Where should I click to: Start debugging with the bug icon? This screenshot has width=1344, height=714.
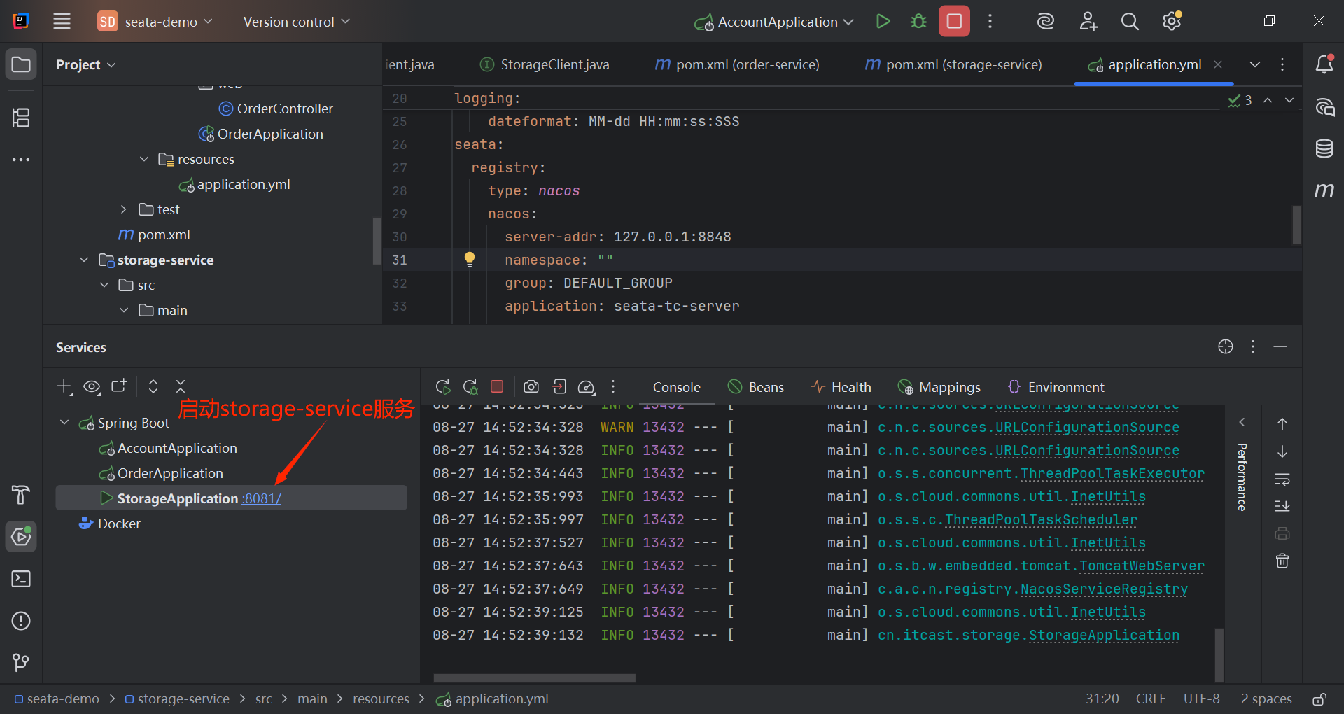[918, 22]
